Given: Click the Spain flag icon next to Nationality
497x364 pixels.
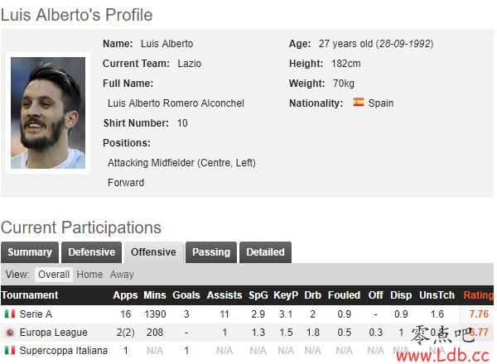Looking at the screenshot, I should [x=359, y=102].
